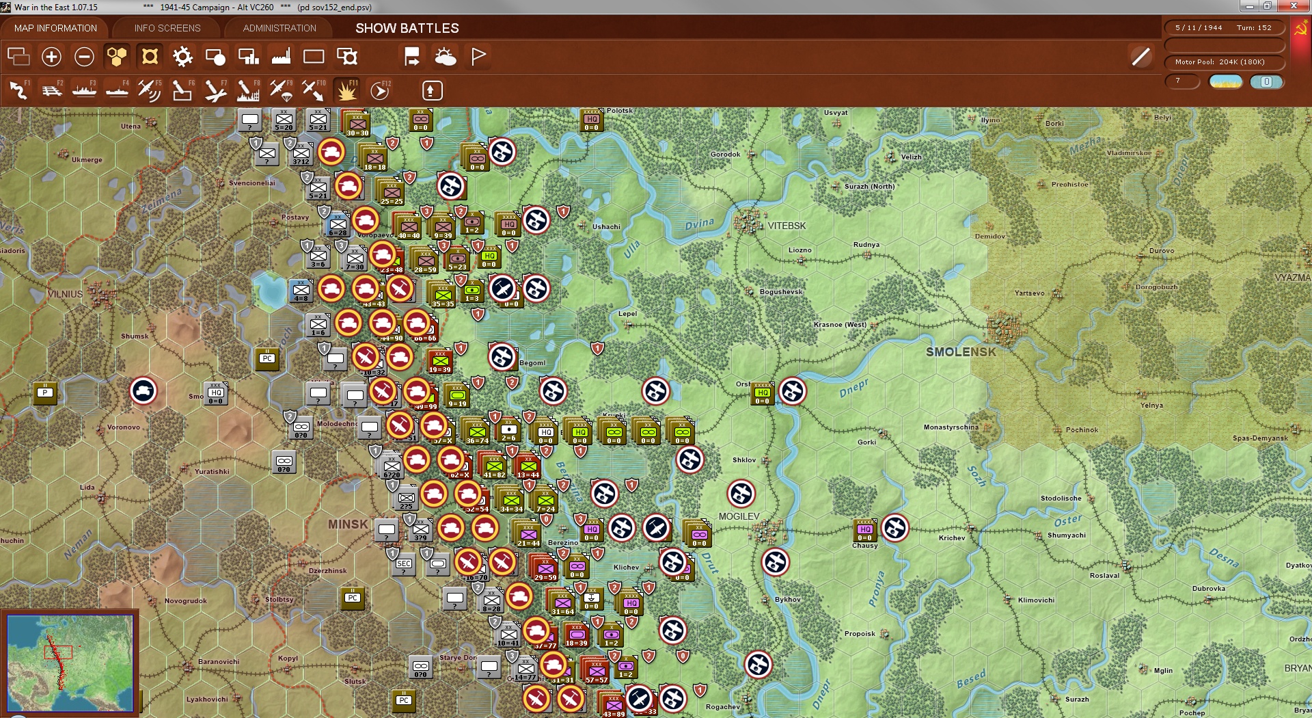Select the HQ counter at Polotsk
This screenshot has height=718, width=1312.
(x=591, y=120)
